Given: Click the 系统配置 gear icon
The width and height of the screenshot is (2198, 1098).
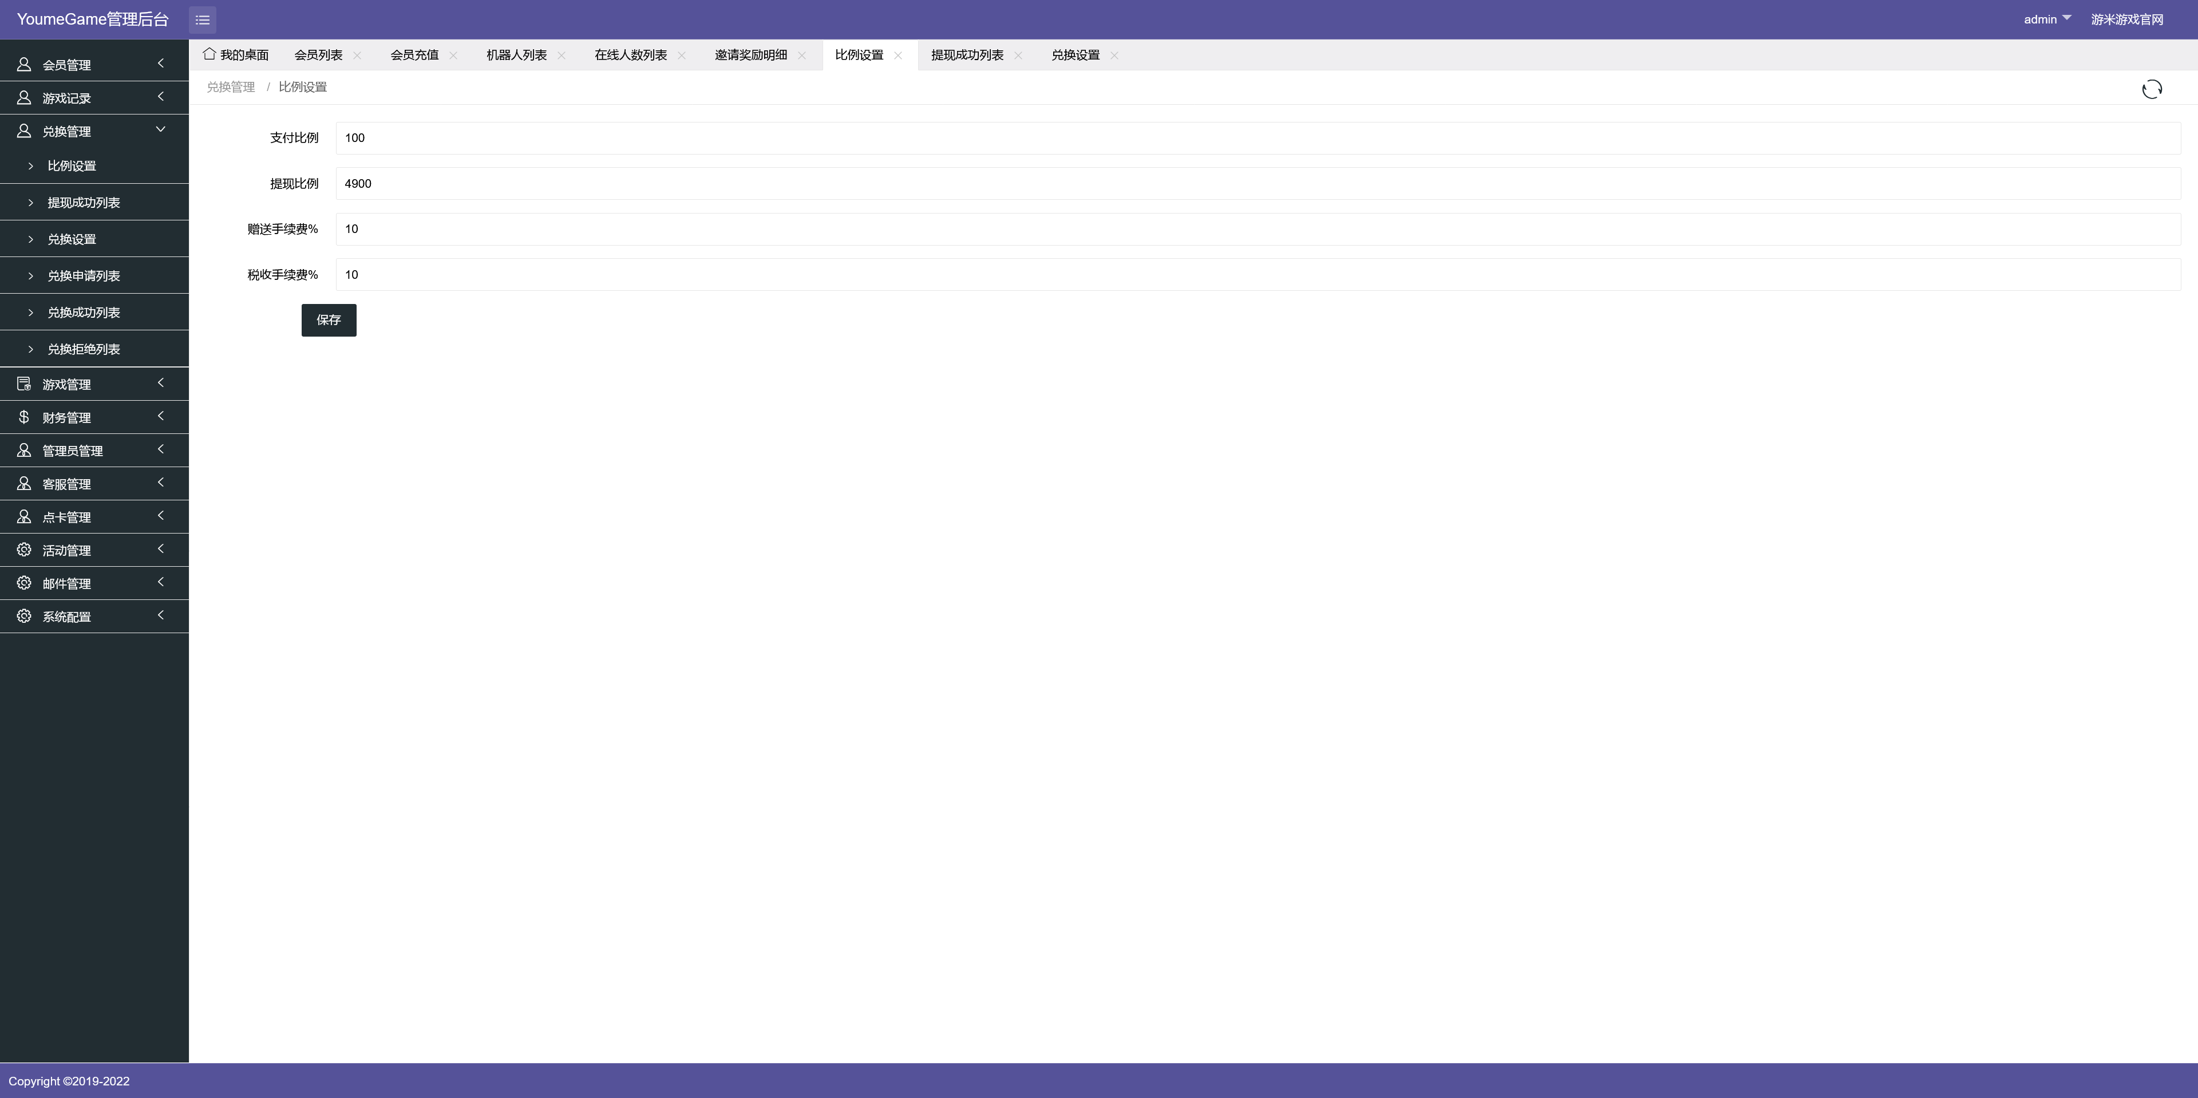Looking at the screenshot, I should [24, 616].
